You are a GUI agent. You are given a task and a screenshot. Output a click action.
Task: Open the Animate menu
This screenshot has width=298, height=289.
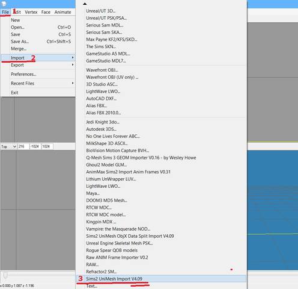(62, 12)
